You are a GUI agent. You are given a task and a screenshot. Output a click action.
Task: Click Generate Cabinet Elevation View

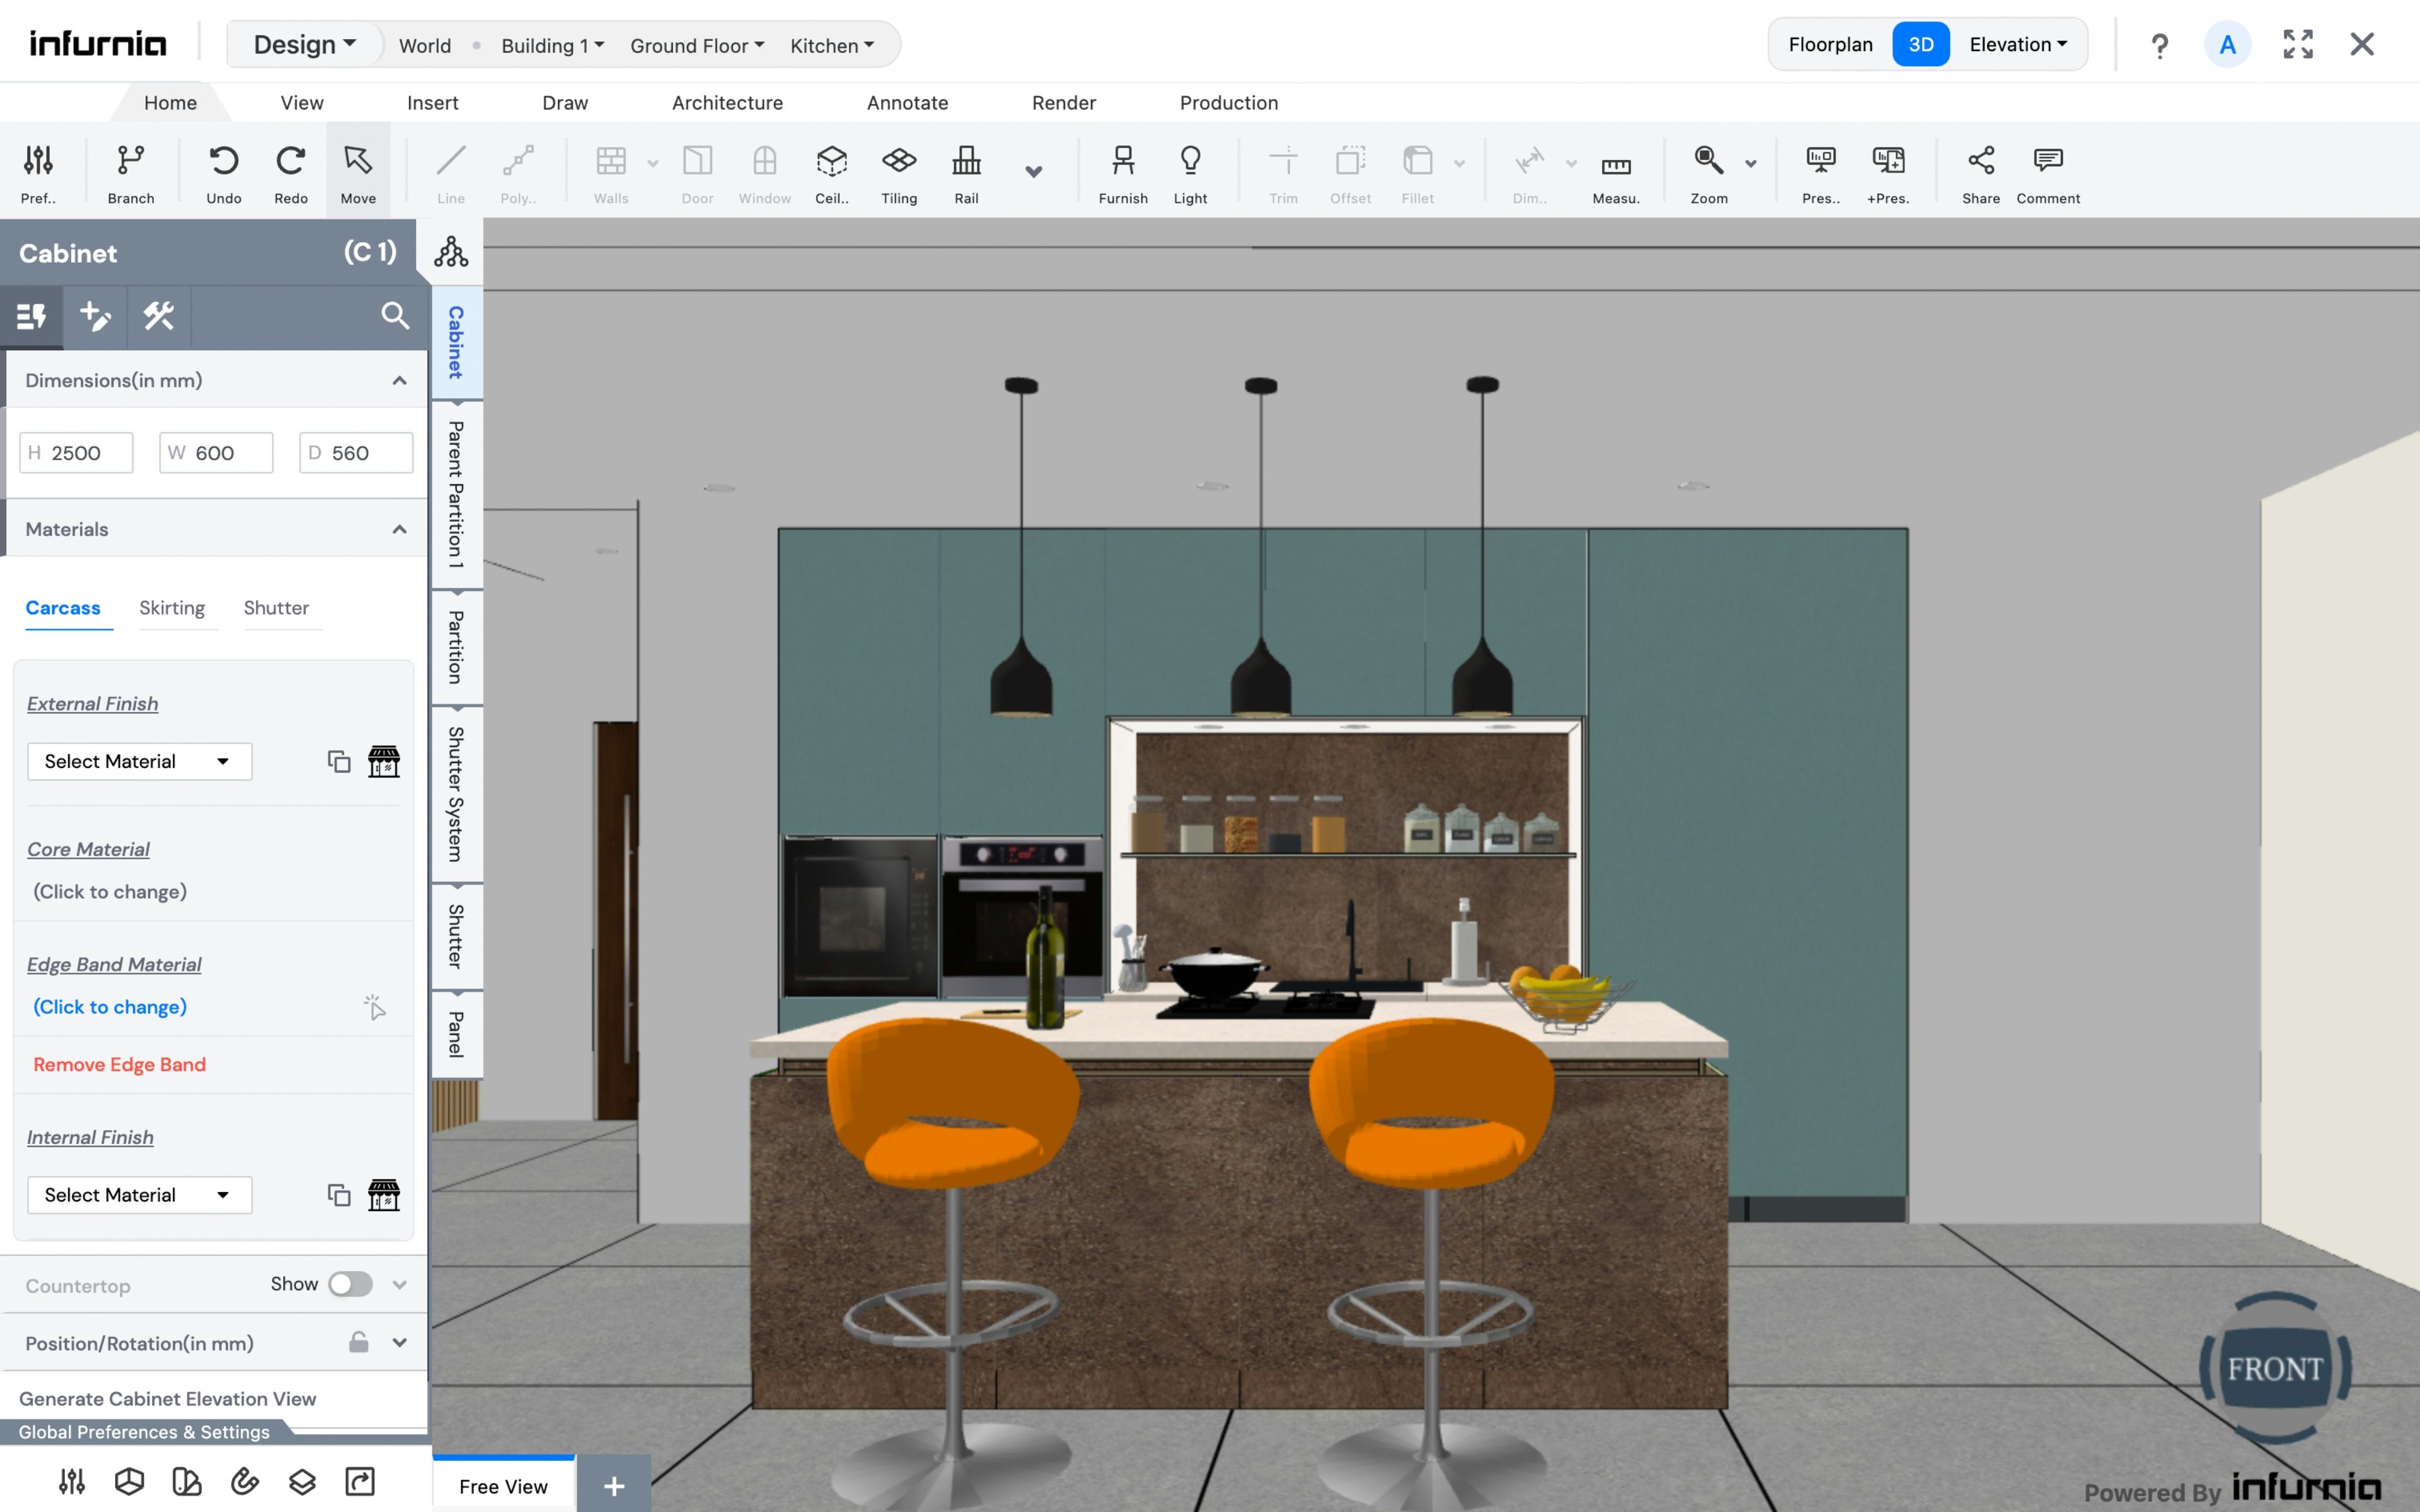pyautogui.click(x=167, y=1398)
